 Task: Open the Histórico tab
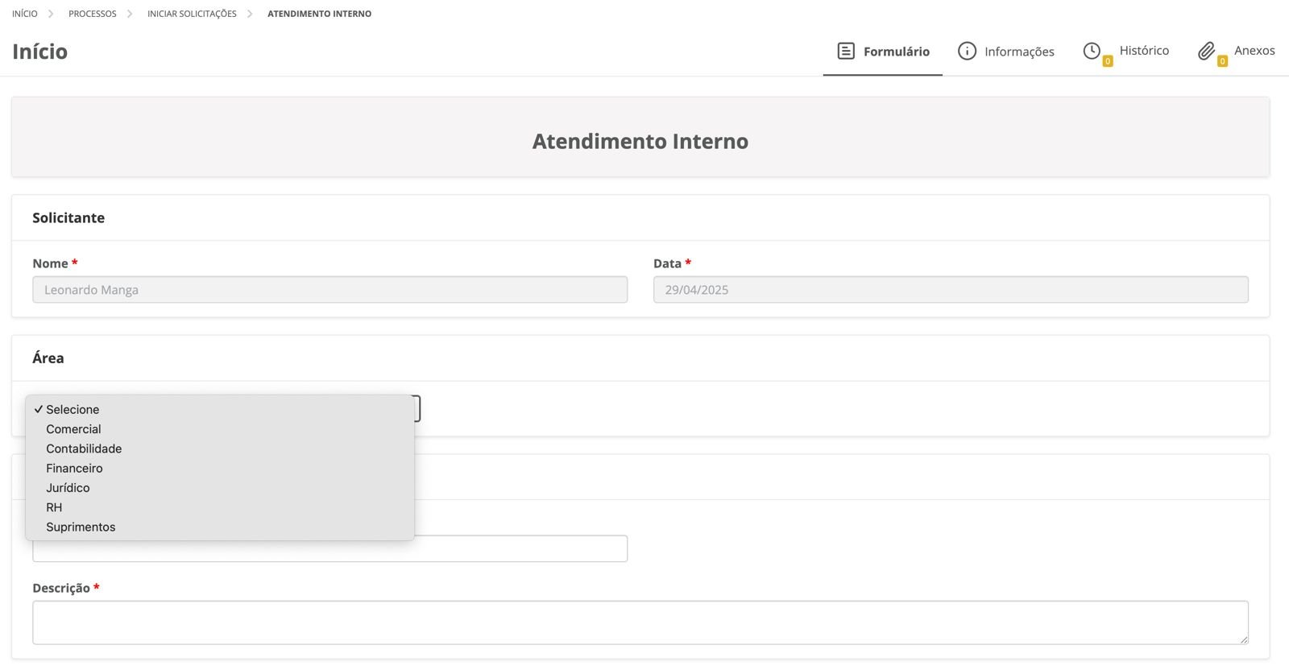[1126, 52]
